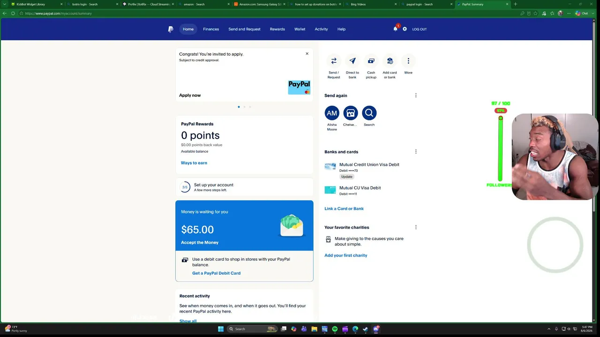Open the Finances menu
Image resolution: width=600 pixels, height=337 pixels.
211,29
